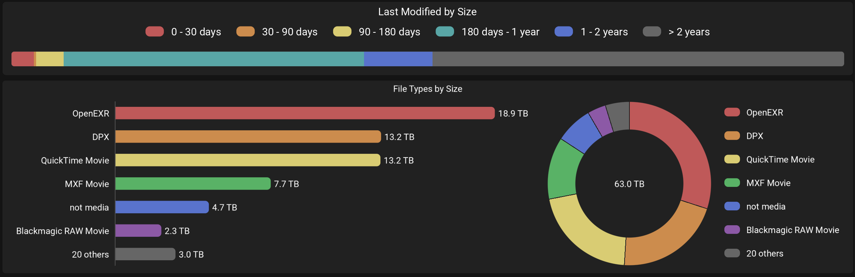Select the Blackmagic RAW Movie purple bar

[138, 230]
